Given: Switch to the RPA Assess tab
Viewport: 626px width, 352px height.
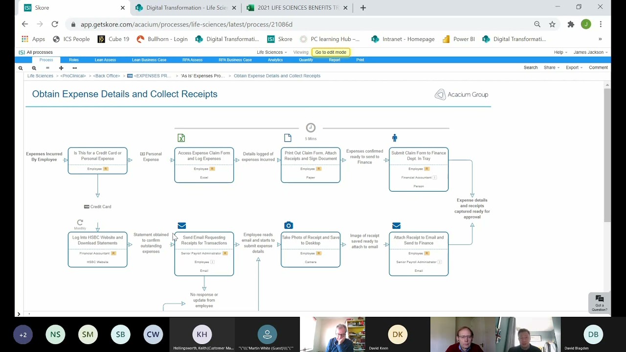Looking at the screenshot, I should 192,60.
